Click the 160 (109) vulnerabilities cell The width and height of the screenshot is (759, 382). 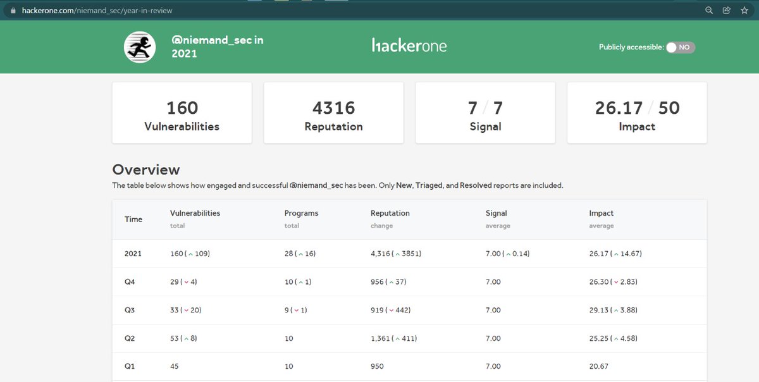[190, 254]
